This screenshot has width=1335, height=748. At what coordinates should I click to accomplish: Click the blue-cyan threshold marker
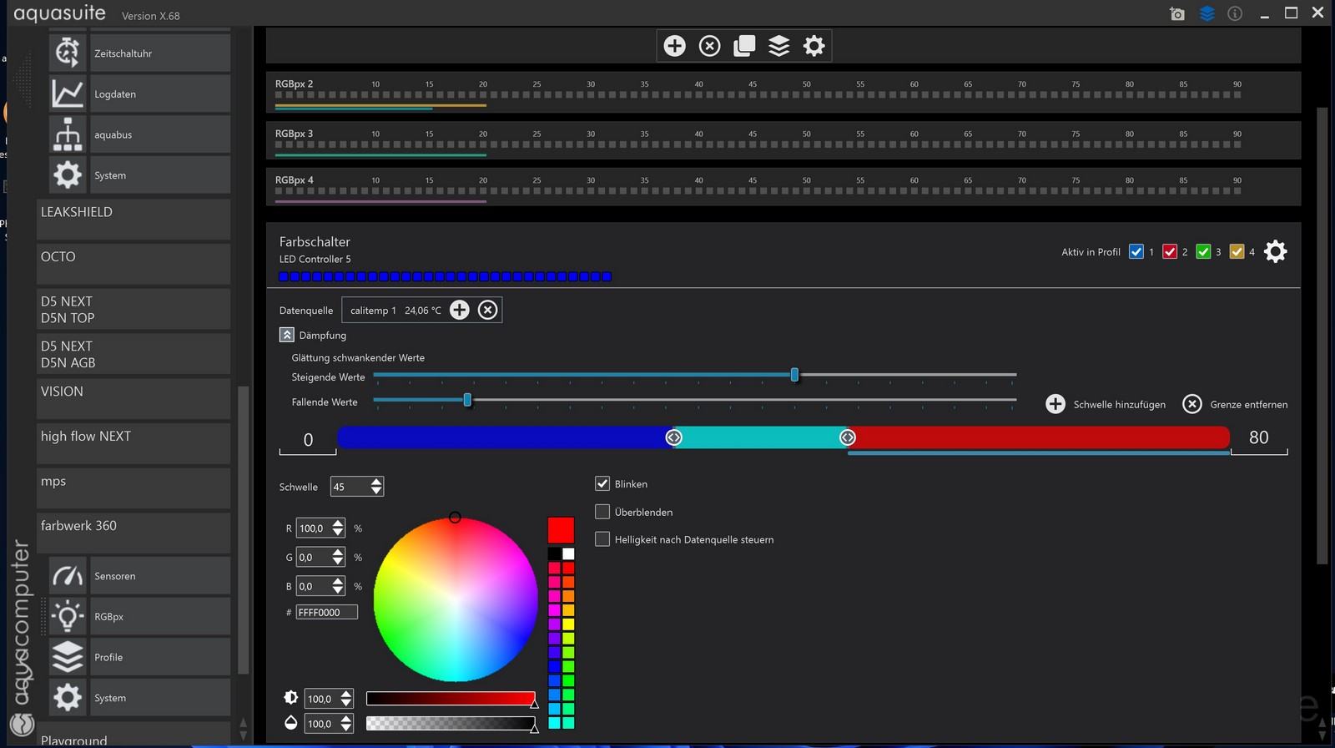673,437
